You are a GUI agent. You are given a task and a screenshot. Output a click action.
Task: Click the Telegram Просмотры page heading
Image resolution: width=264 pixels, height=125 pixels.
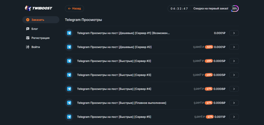click(83, 20)
